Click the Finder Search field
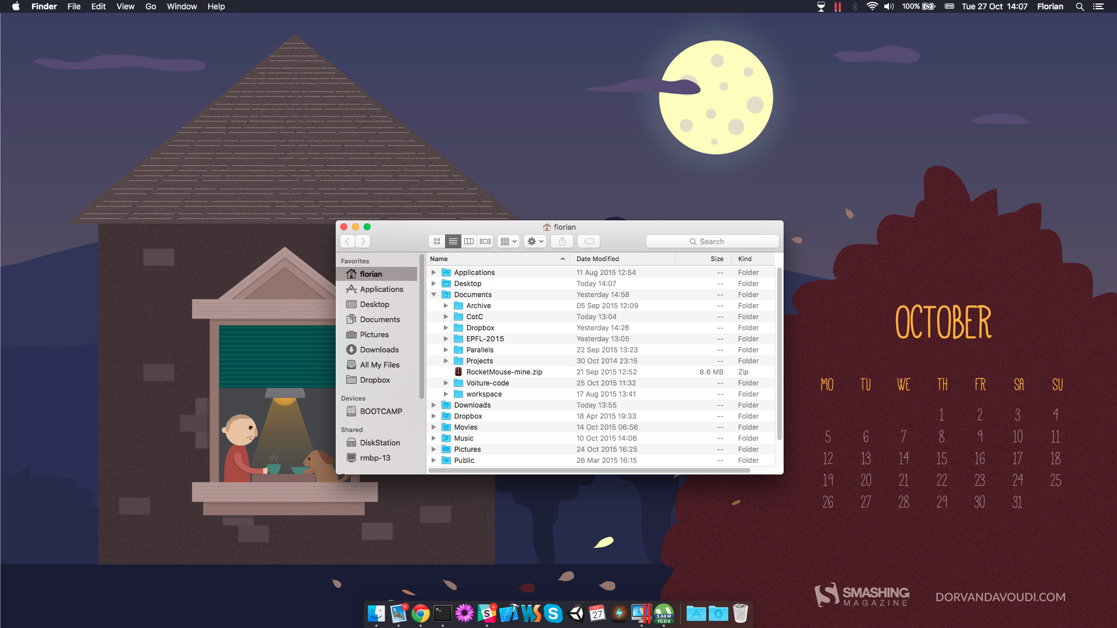Viewport: 1117px width, 628px height. (x=712, y=241)
